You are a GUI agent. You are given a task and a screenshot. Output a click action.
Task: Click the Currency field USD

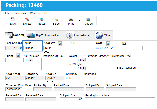click(74, 78)
